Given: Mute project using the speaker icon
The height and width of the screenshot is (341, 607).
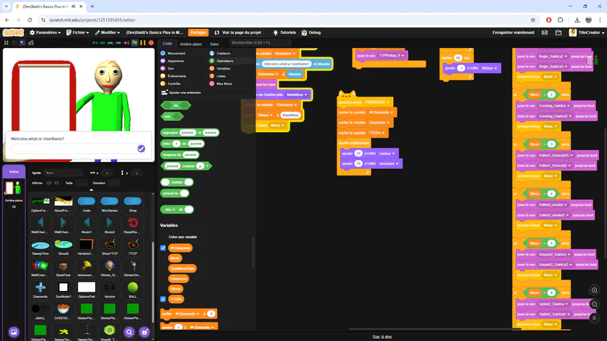Looking at the screenshot, I should (x=127, y=43).
